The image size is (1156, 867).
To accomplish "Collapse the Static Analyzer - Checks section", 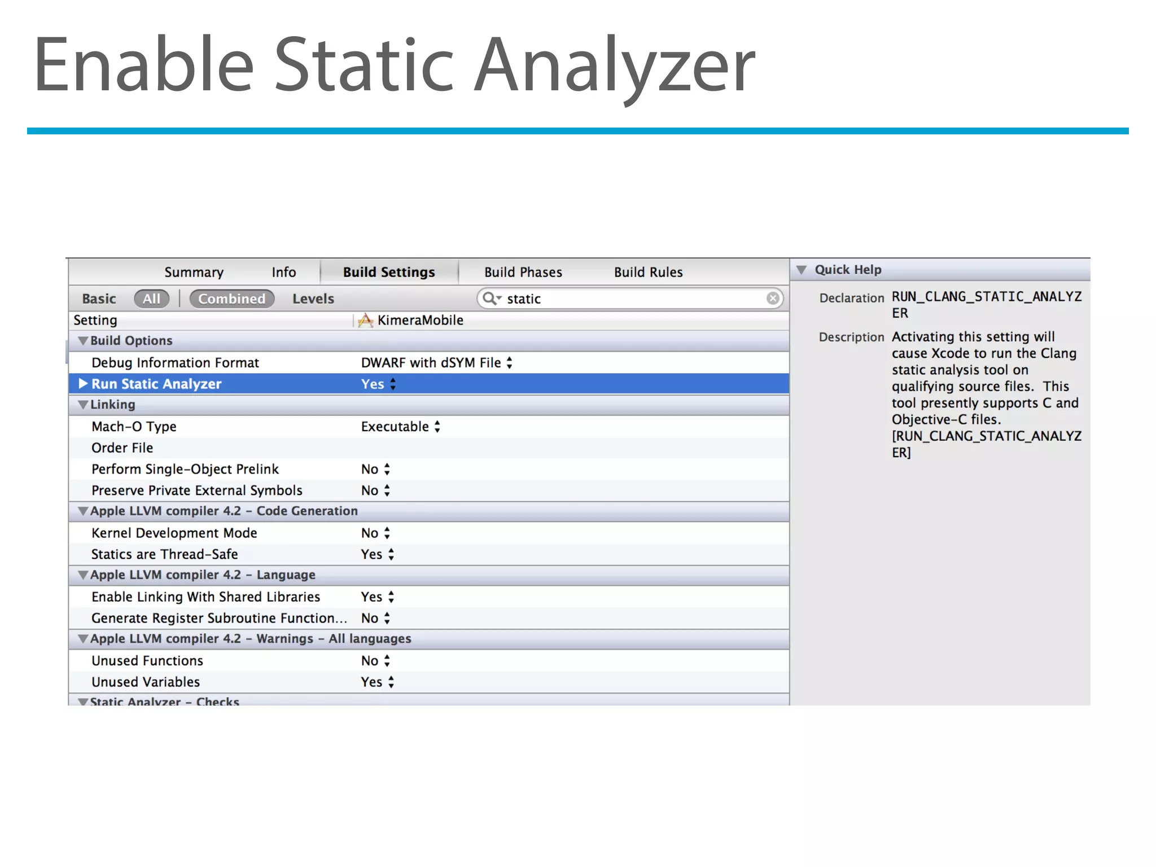I will coord(83,702).
